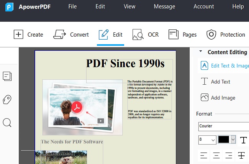Click the grass field image at page bottom
This screenshot has width=249, height=164.
61,158
